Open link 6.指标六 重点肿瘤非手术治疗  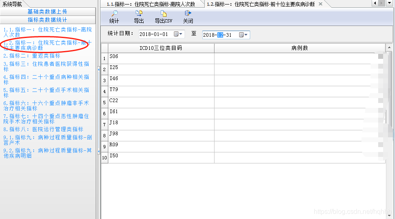pos(46,105)
